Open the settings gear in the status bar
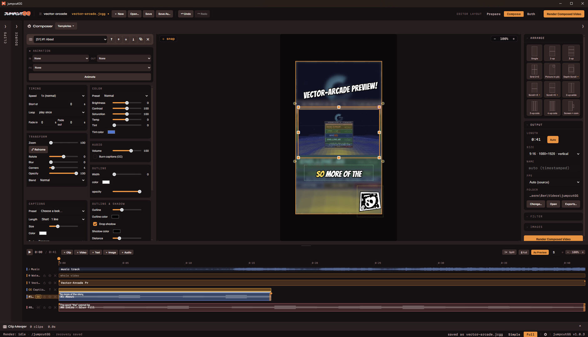Image resolution: width=588 pixels, height=337 pixels. pos(545,334)
